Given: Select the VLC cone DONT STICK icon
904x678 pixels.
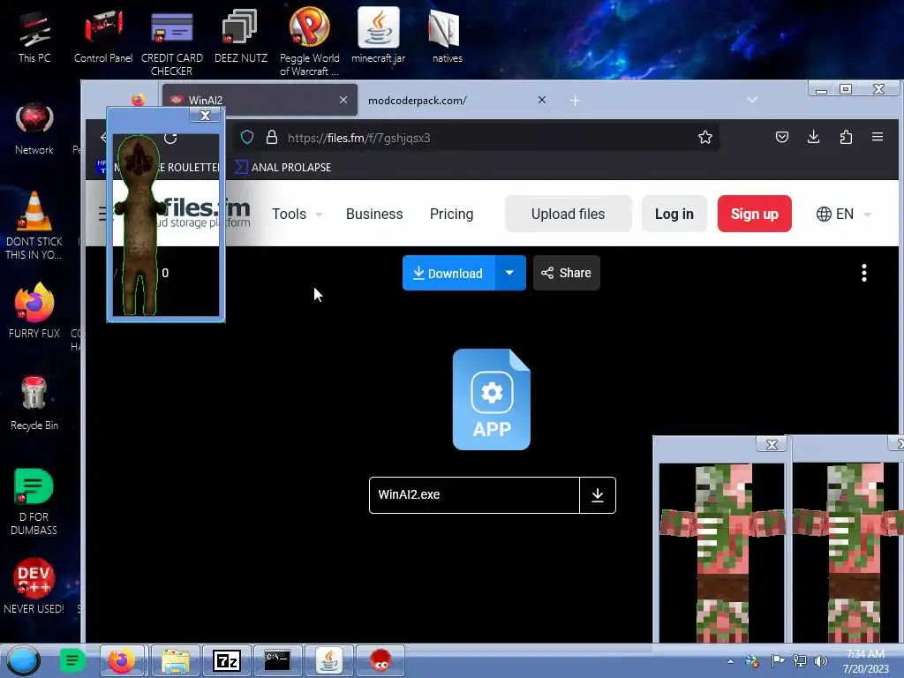Looking at the screenshot, I should pyautogui.click(x=34, y=225).
